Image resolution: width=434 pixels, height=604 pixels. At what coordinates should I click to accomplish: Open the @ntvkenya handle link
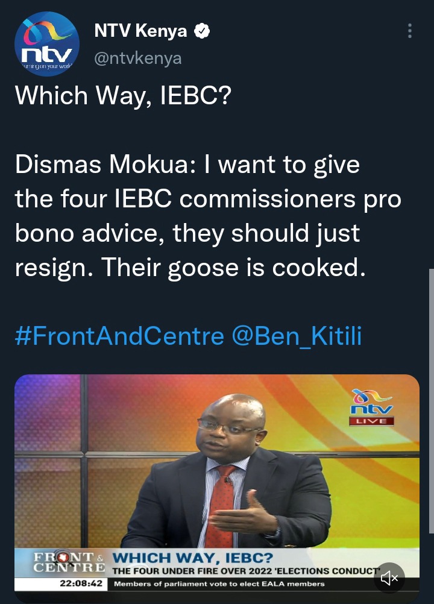point(138,58)
